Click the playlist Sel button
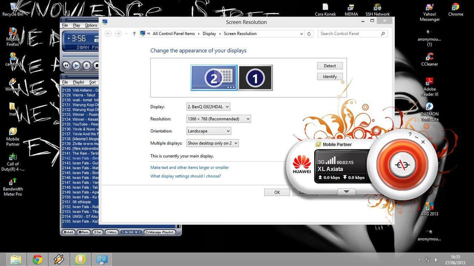The height and width of the screenshot is (266, 474). (x=98, y=232)
